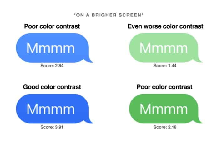Click the 'Score: 3.91' label
222x144 pixels.
[x=52, y=127]
